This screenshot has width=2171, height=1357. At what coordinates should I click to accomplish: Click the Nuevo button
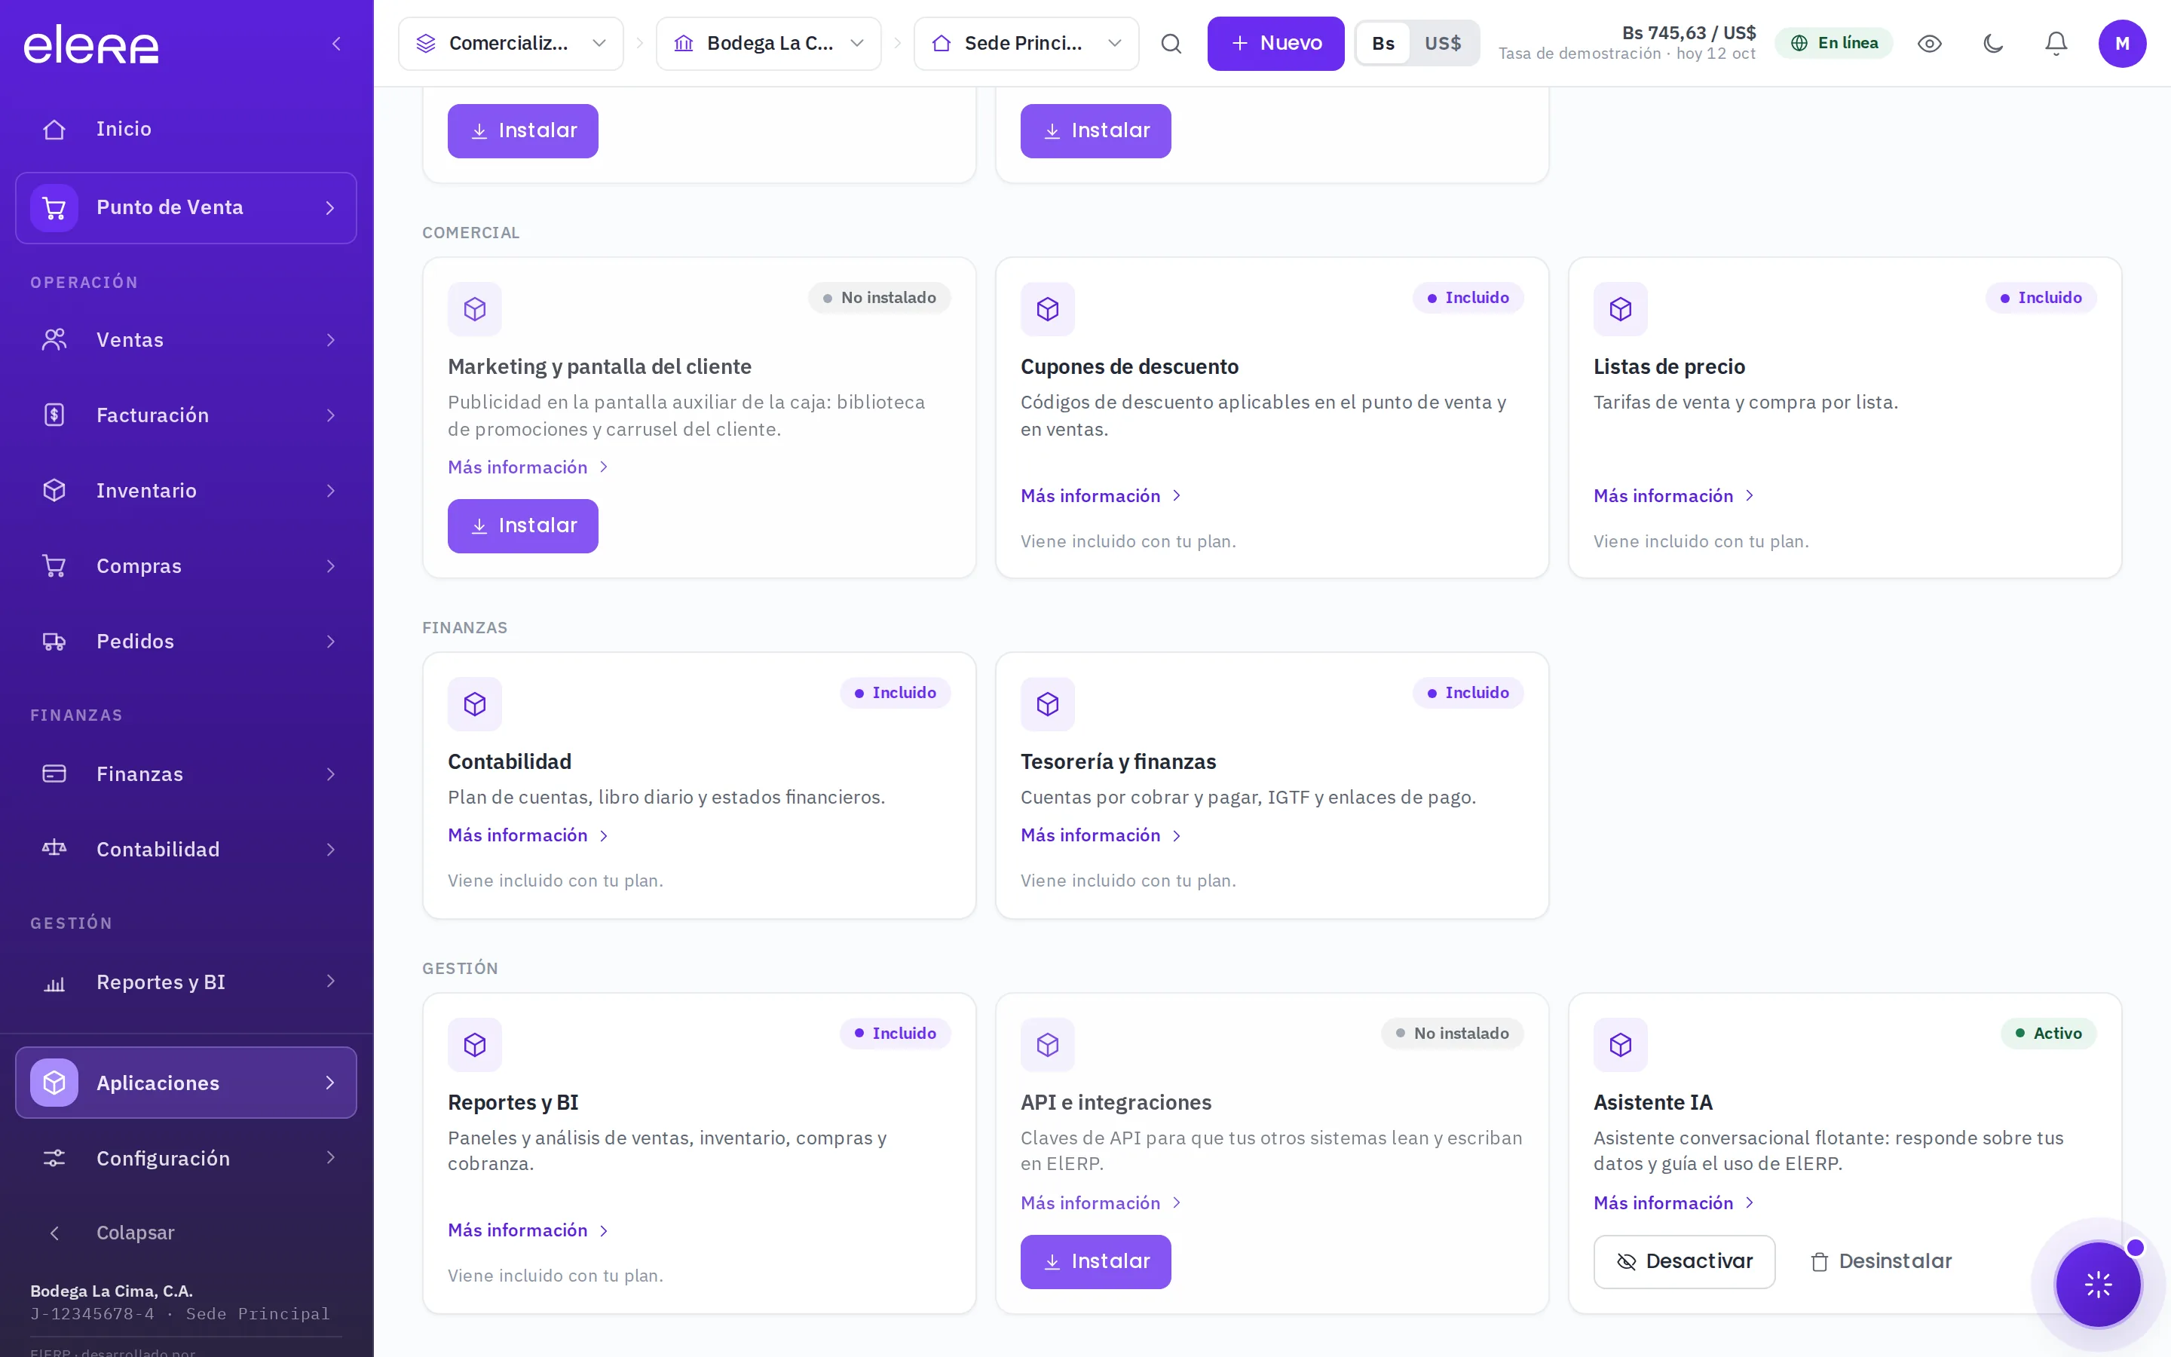[x=1275, y=43]
